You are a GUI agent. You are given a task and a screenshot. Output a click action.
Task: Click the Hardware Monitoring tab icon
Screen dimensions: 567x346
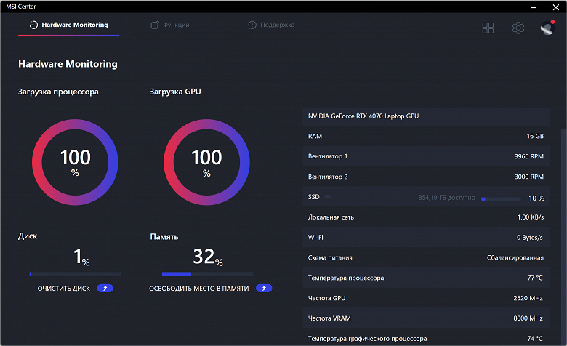tap(33, 25)
